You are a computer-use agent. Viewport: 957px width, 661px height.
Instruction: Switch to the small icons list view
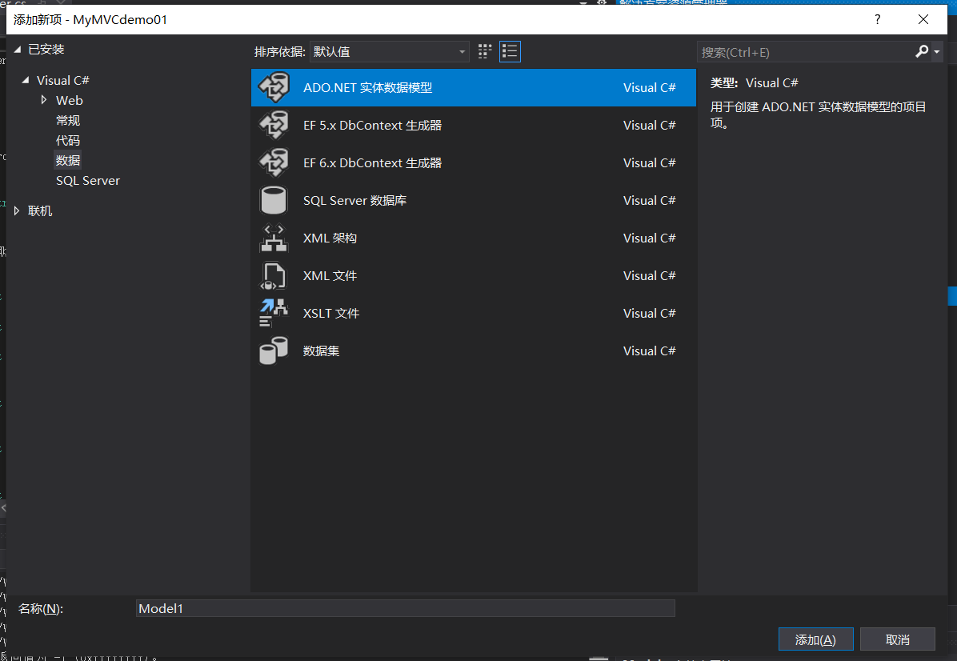[x=510, y=50]
